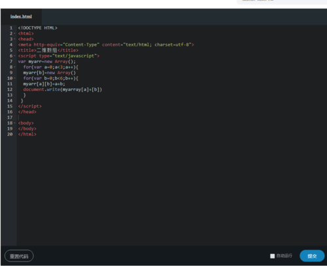Viewport: 327px width, 266px height.
Task: Click the 'for(var a=0;a<3;a++){' line
Action: pos(51,67)
